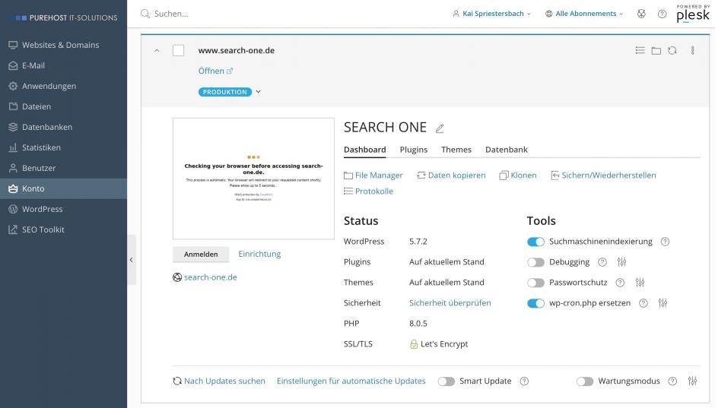The width and height of the screenshot is (715, 408).
Task: Open Datenbanken in the sidebar
Action: click(47, 127)
